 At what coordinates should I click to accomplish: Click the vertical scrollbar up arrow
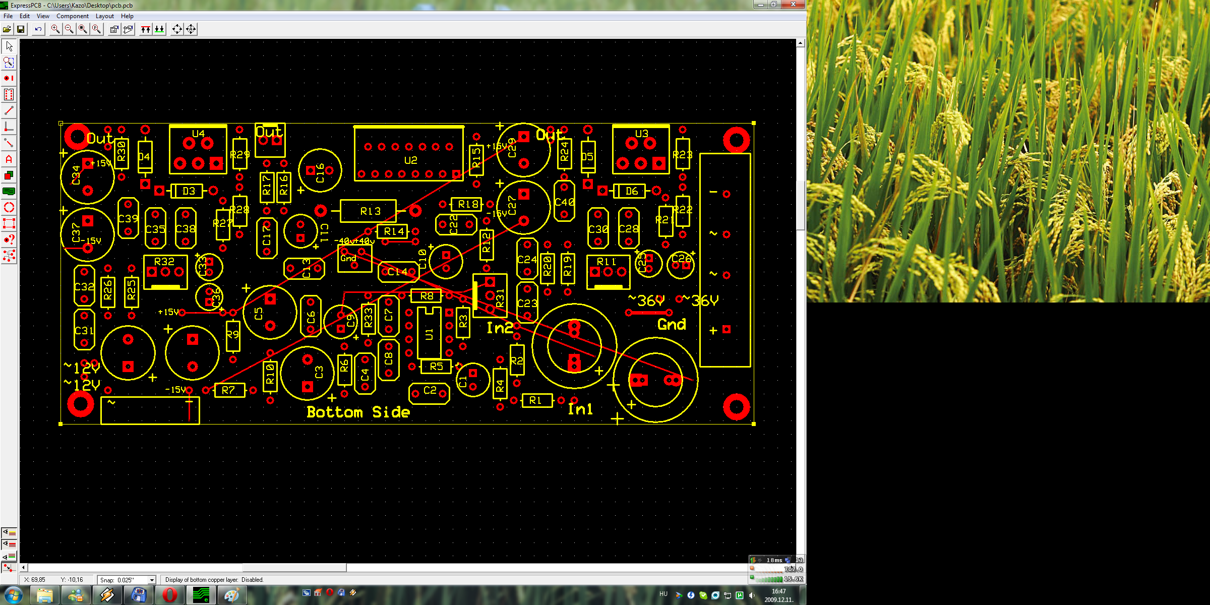click(x=800, y=43)
